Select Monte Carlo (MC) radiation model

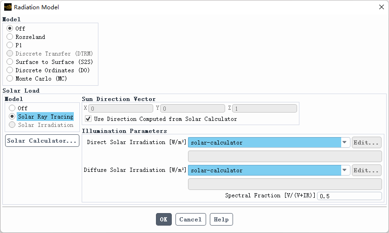tap(10, 78)
